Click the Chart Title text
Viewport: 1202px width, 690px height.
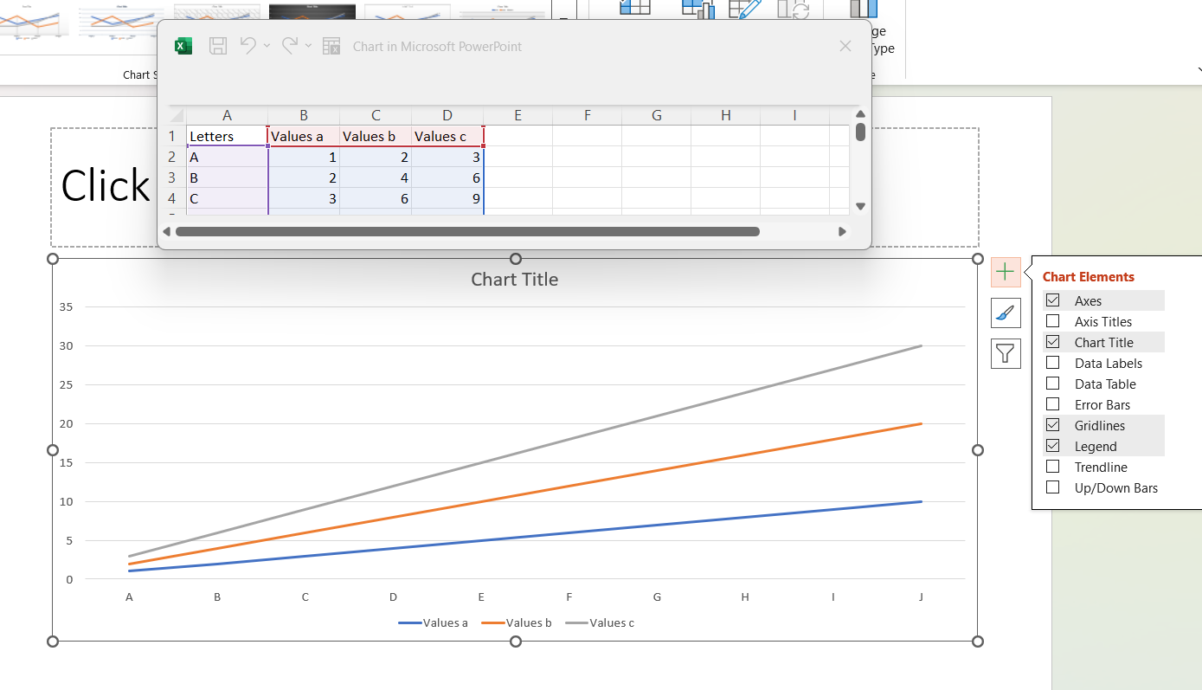tap(514, 280)
